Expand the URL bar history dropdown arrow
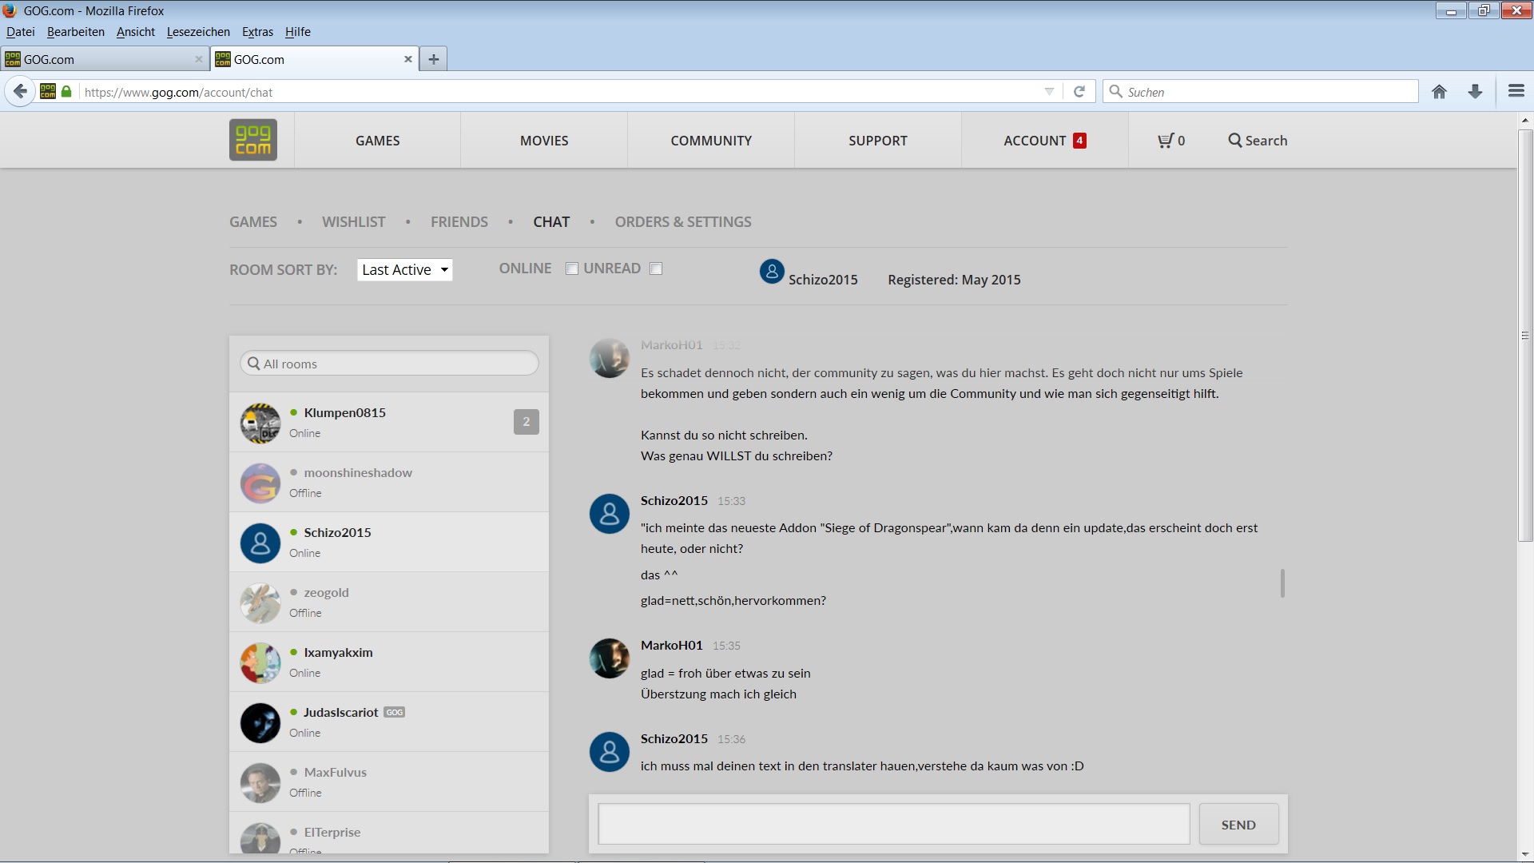The height and width of the screenshot is (863, 1534). pyautogui.click(x=1049, y=92)
